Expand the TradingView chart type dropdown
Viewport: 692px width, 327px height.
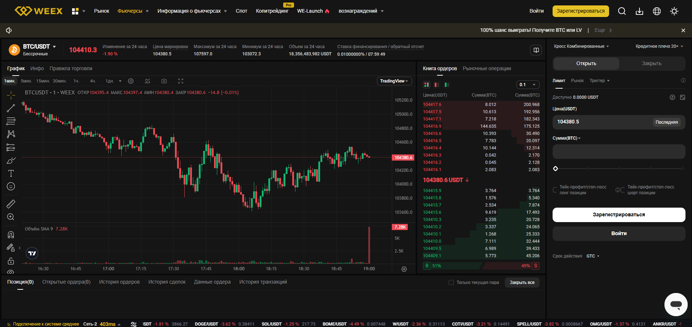click(394, 81)
